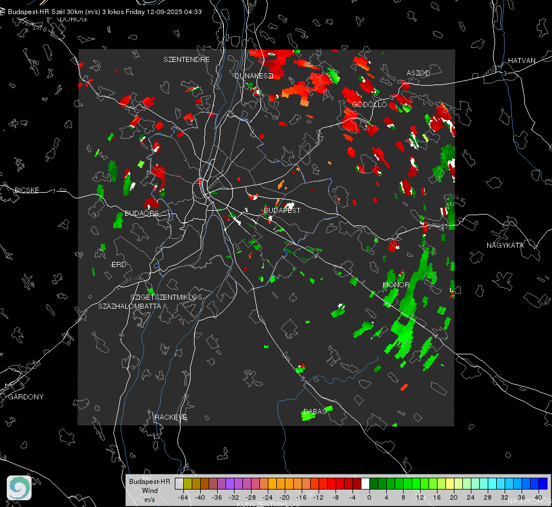Click the 40 value at the legend end

(x=538, y=497)
